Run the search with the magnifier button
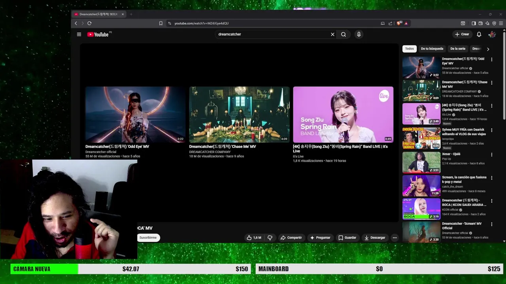The width and height of the screenshot is (506, 284). [344, 34]
